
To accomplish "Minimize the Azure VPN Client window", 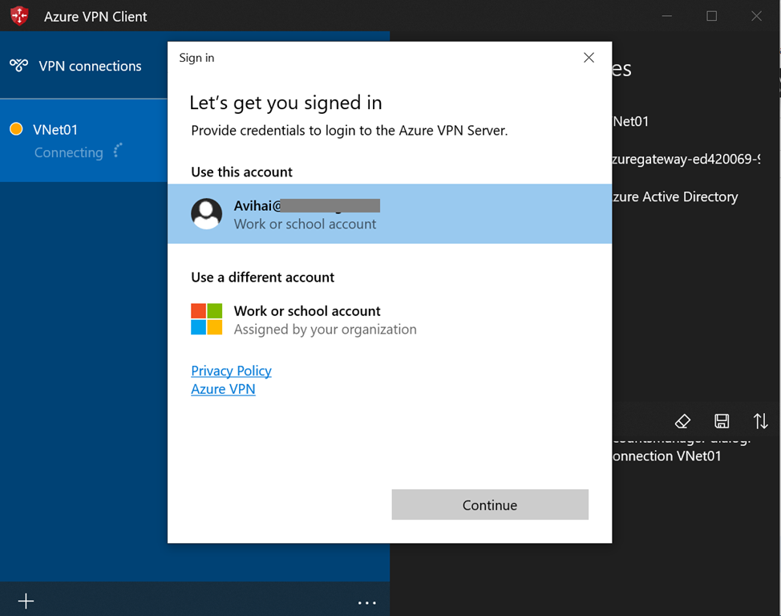I will 667,16.
